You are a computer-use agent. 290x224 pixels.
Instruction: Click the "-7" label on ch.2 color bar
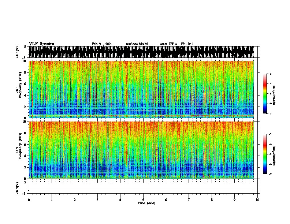pyautogui.click(x=270, y=174)
